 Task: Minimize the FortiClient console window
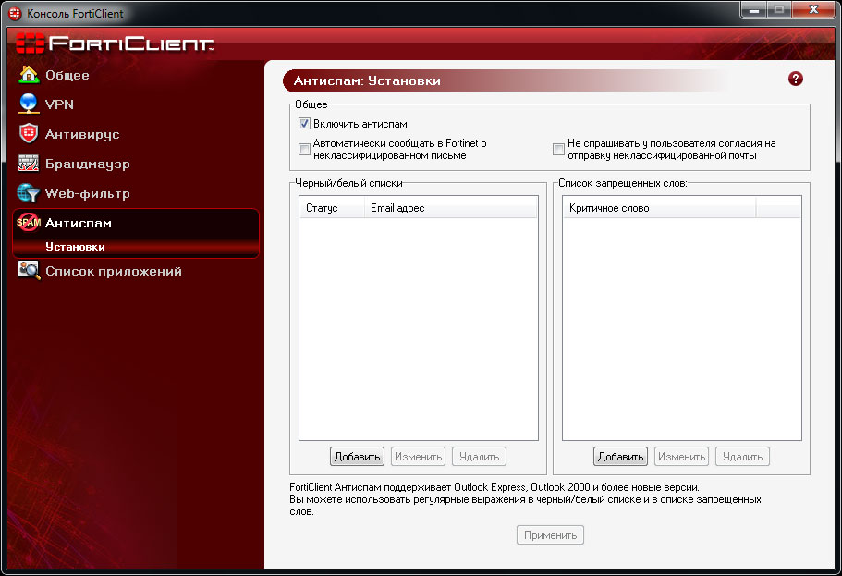(754, 10)
